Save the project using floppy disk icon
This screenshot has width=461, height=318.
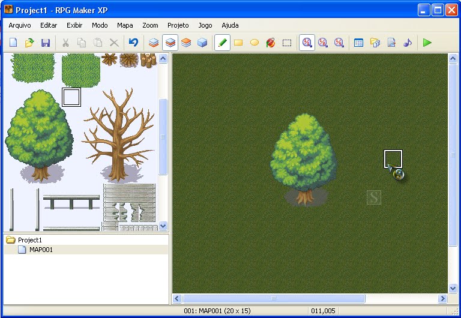(x=46, y=43)
